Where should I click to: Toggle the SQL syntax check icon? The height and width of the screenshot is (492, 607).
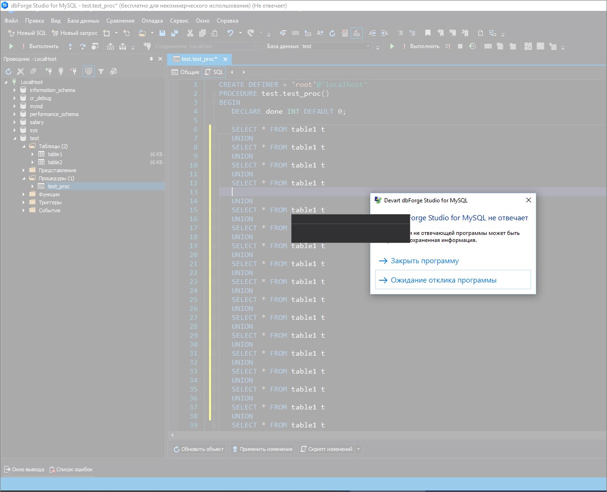click(357, 33)
